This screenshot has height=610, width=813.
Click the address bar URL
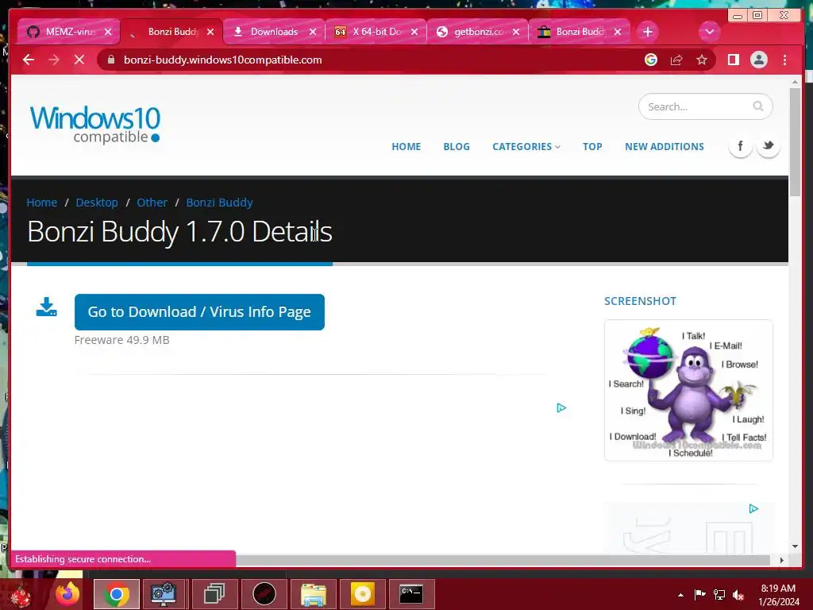click(223, 60)
